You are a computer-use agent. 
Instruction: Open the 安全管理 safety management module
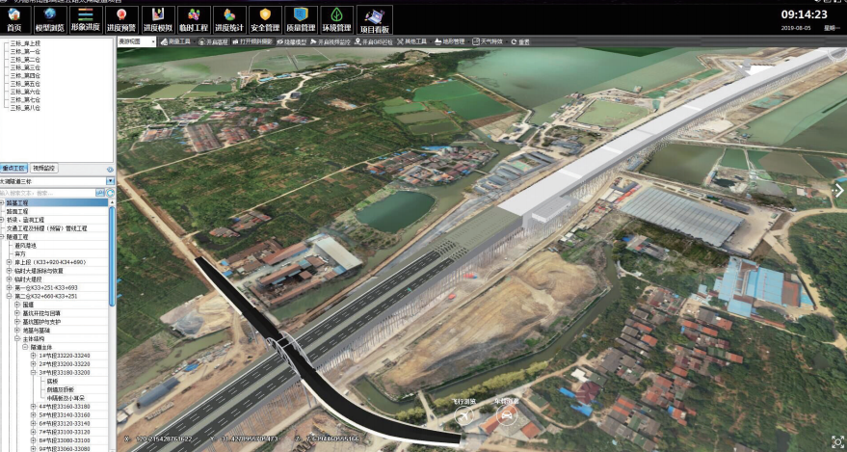pyautogui.click(x=265, y=20)
